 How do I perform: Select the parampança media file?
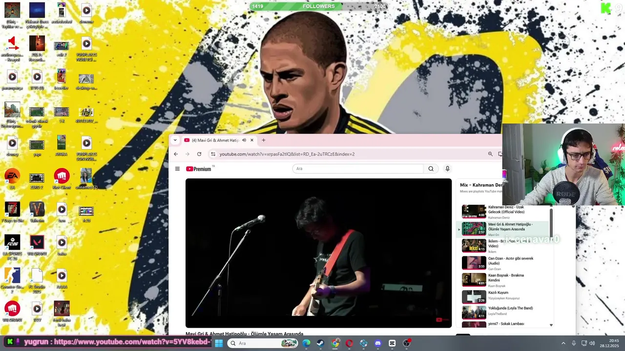pyautogui.click(x=12, y=79)
